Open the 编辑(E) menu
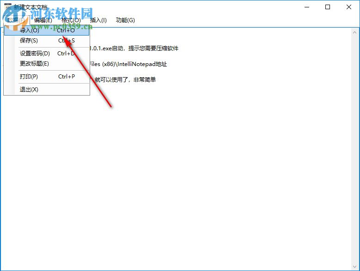Screen dimensions: 360x271 point(43,20)
